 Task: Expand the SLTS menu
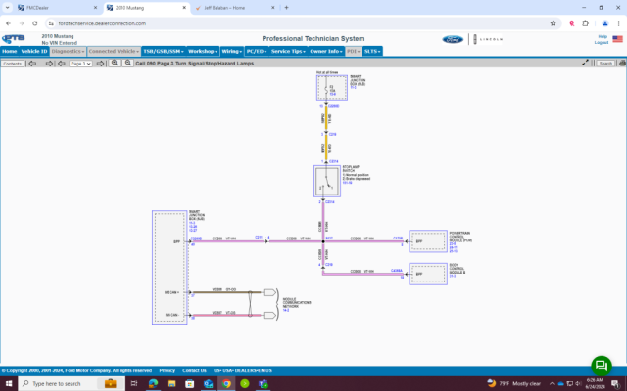point(372,52)
